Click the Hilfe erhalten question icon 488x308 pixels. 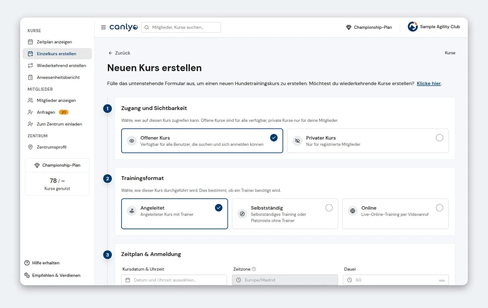coord(27,263)
